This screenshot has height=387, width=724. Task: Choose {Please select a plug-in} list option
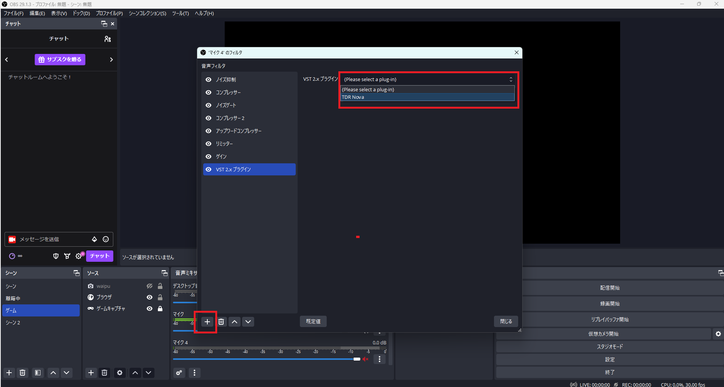428,90
